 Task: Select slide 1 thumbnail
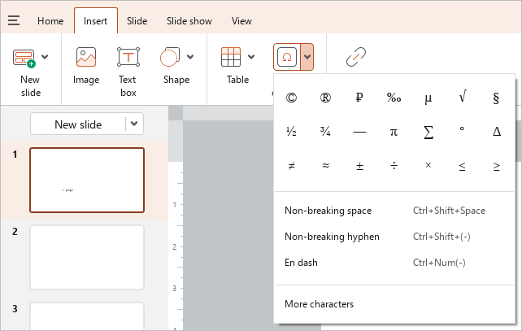coord(87,181)
